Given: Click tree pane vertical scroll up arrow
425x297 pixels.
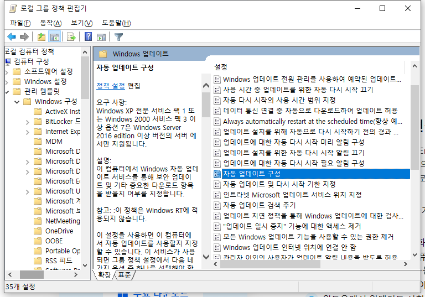Looking at the screenshot, I should click(x=85, y=52).
